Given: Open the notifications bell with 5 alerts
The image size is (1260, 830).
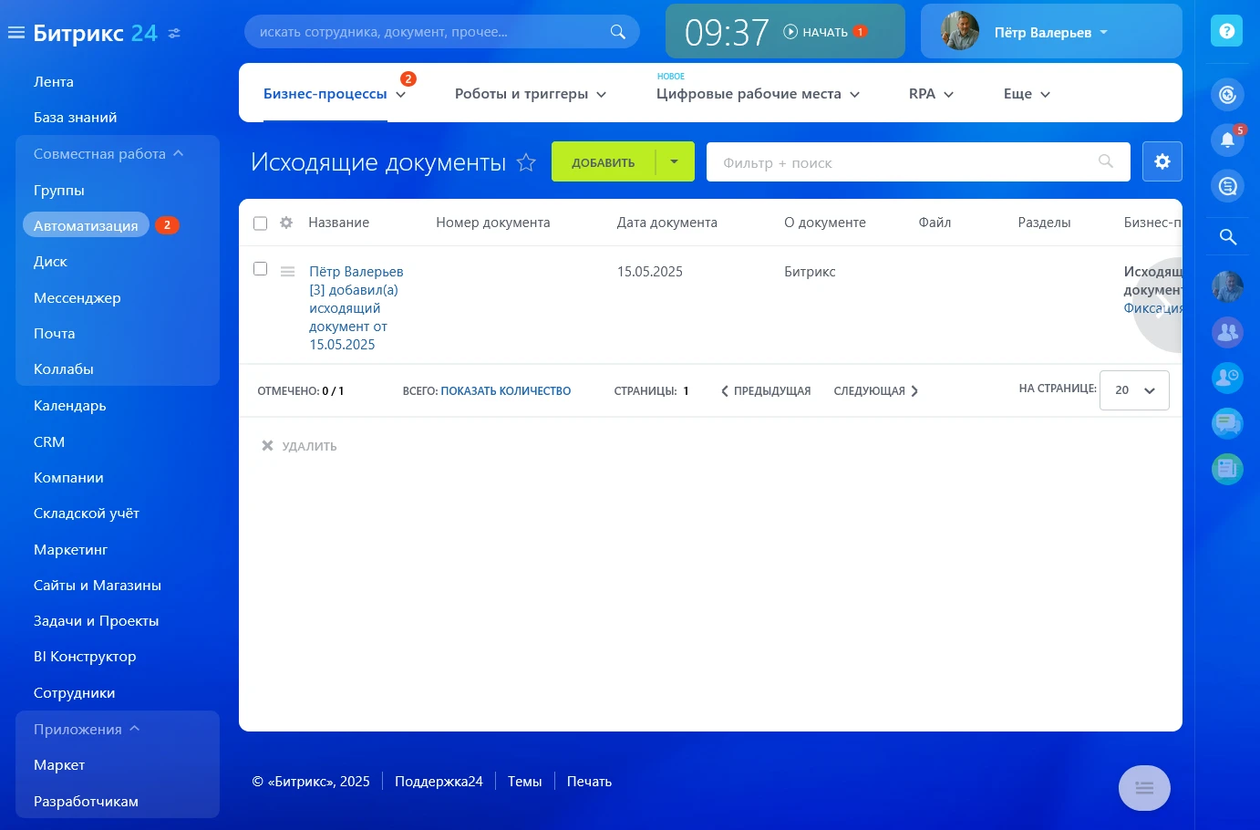Looking at the screenshot, I should (1226, 140).
